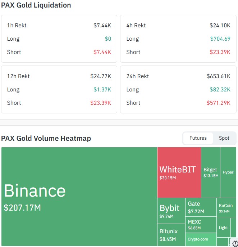Click 4h Long value $704.69

point(220,39)
